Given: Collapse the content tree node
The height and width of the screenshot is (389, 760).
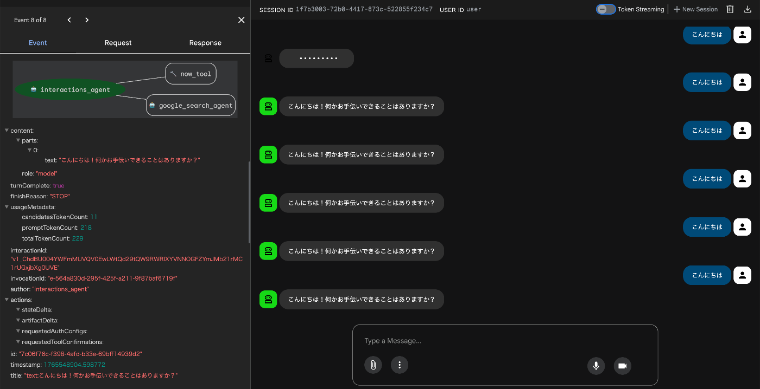Looking at the screenshot, I should 7,131.
